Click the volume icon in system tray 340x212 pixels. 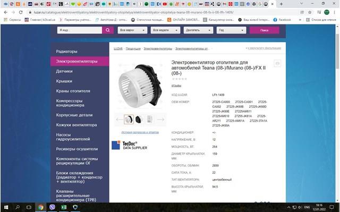click(x=300, y=207)
